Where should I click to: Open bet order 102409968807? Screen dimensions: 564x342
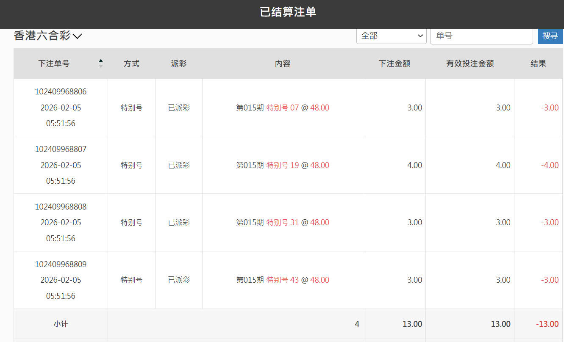click(x=61, y=149)
